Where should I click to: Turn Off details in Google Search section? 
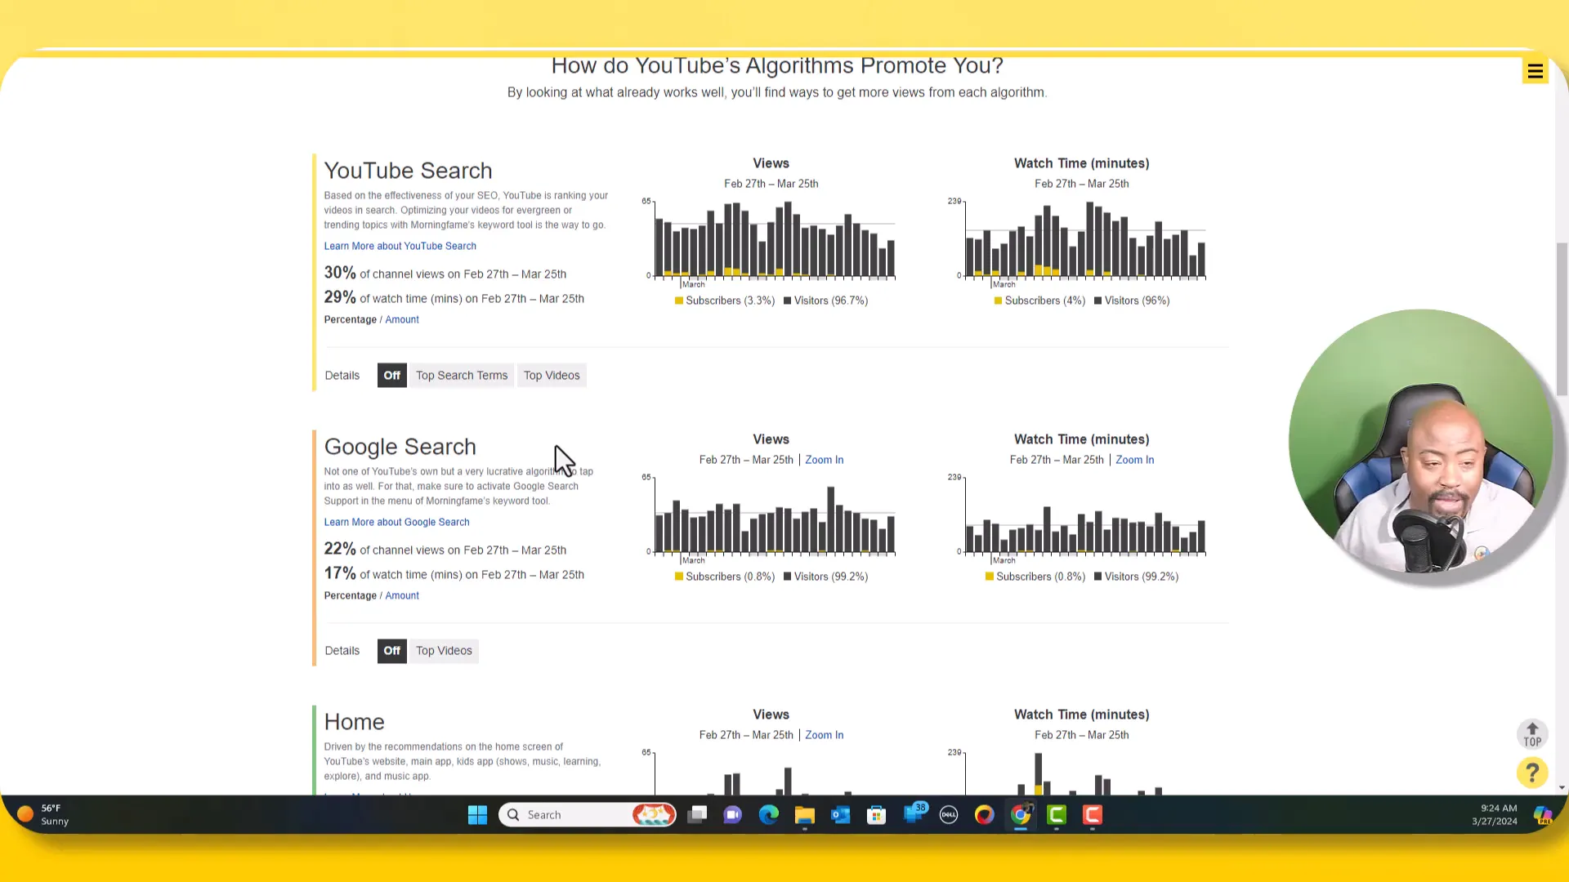[392, 651]
